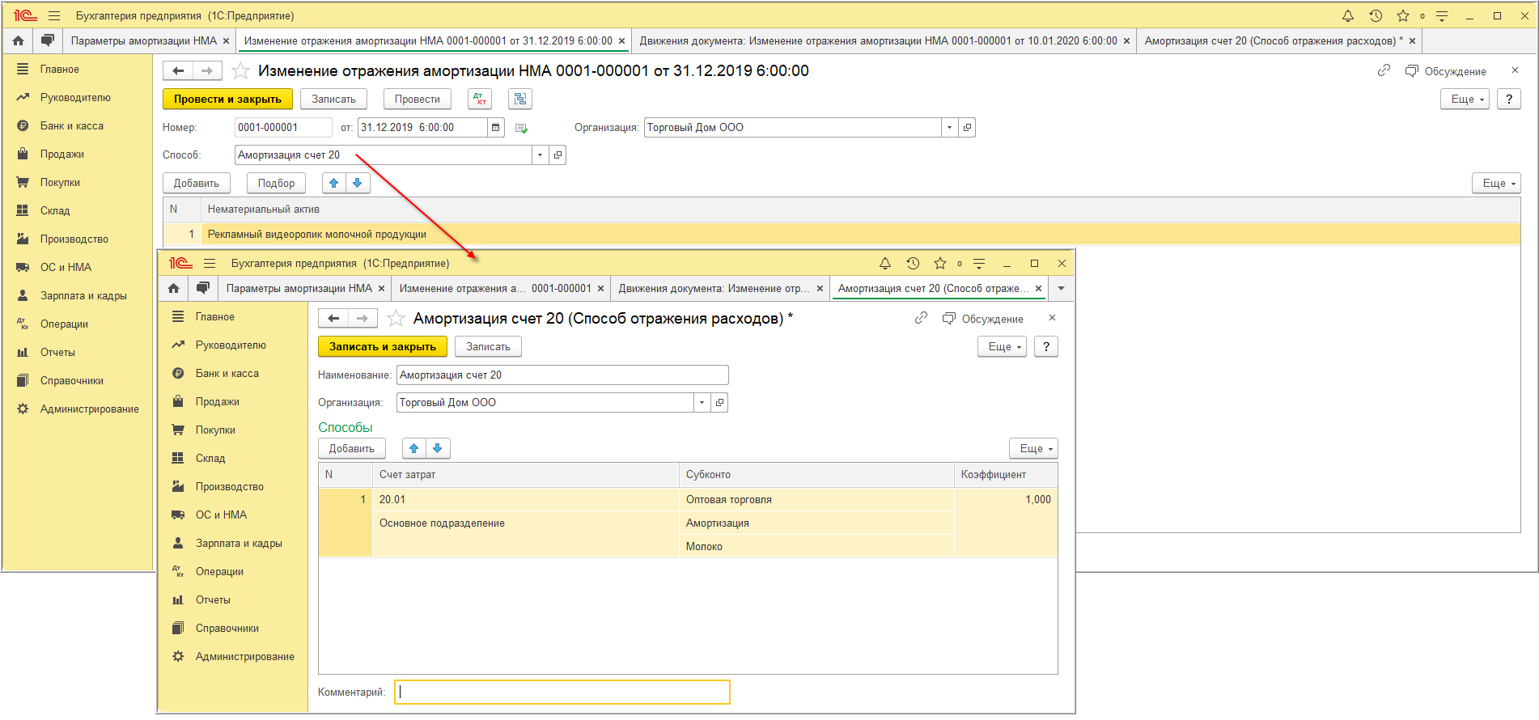Click Провести и закрыть button
Viewport: 1539px width, 720px height.
click(x=227, y=99)
